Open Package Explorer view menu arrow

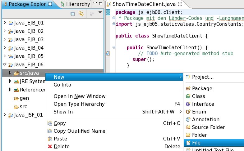pyautogui.click(x=100, y=13)
